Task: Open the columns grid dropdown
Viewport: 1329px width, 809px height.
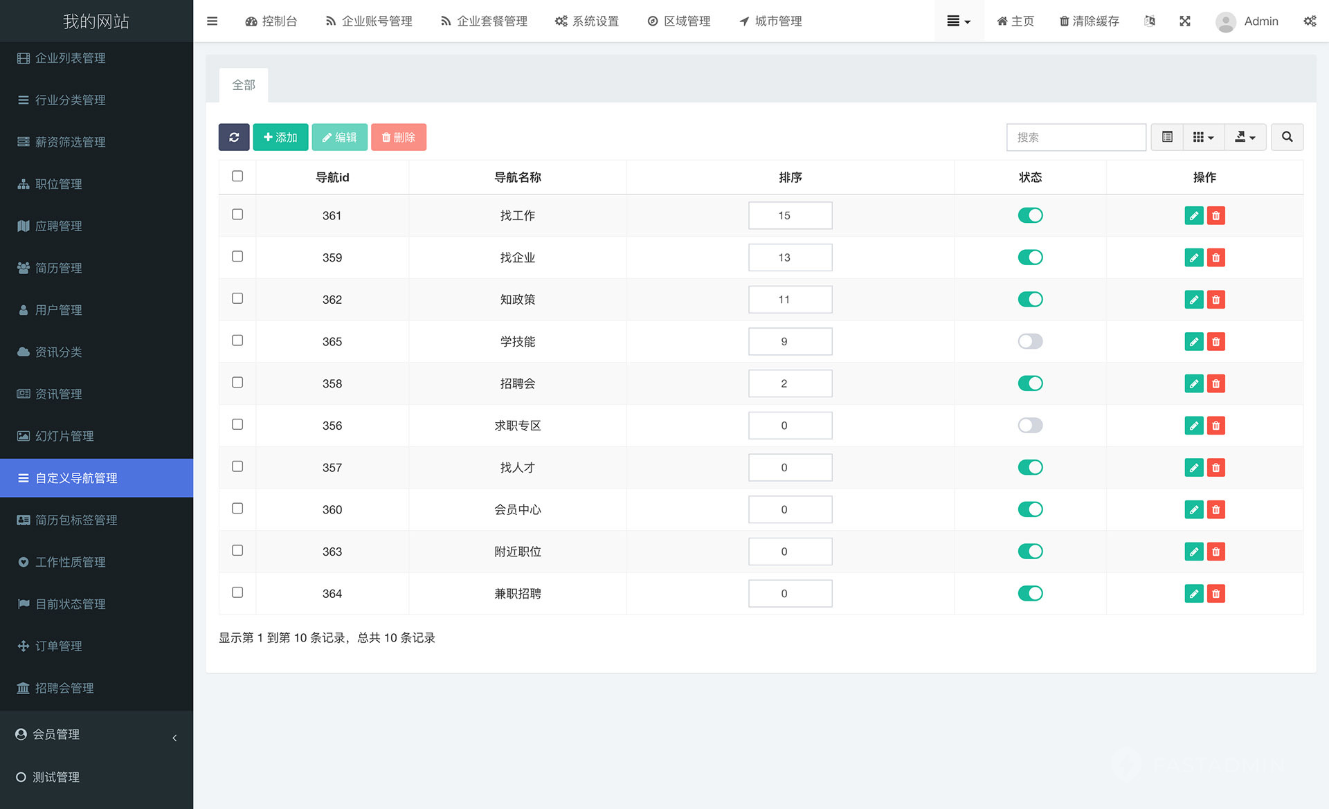Action: 1203,137
